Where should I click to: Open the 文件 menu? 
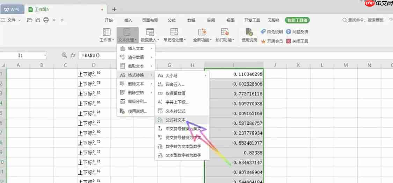click(11, 20)
